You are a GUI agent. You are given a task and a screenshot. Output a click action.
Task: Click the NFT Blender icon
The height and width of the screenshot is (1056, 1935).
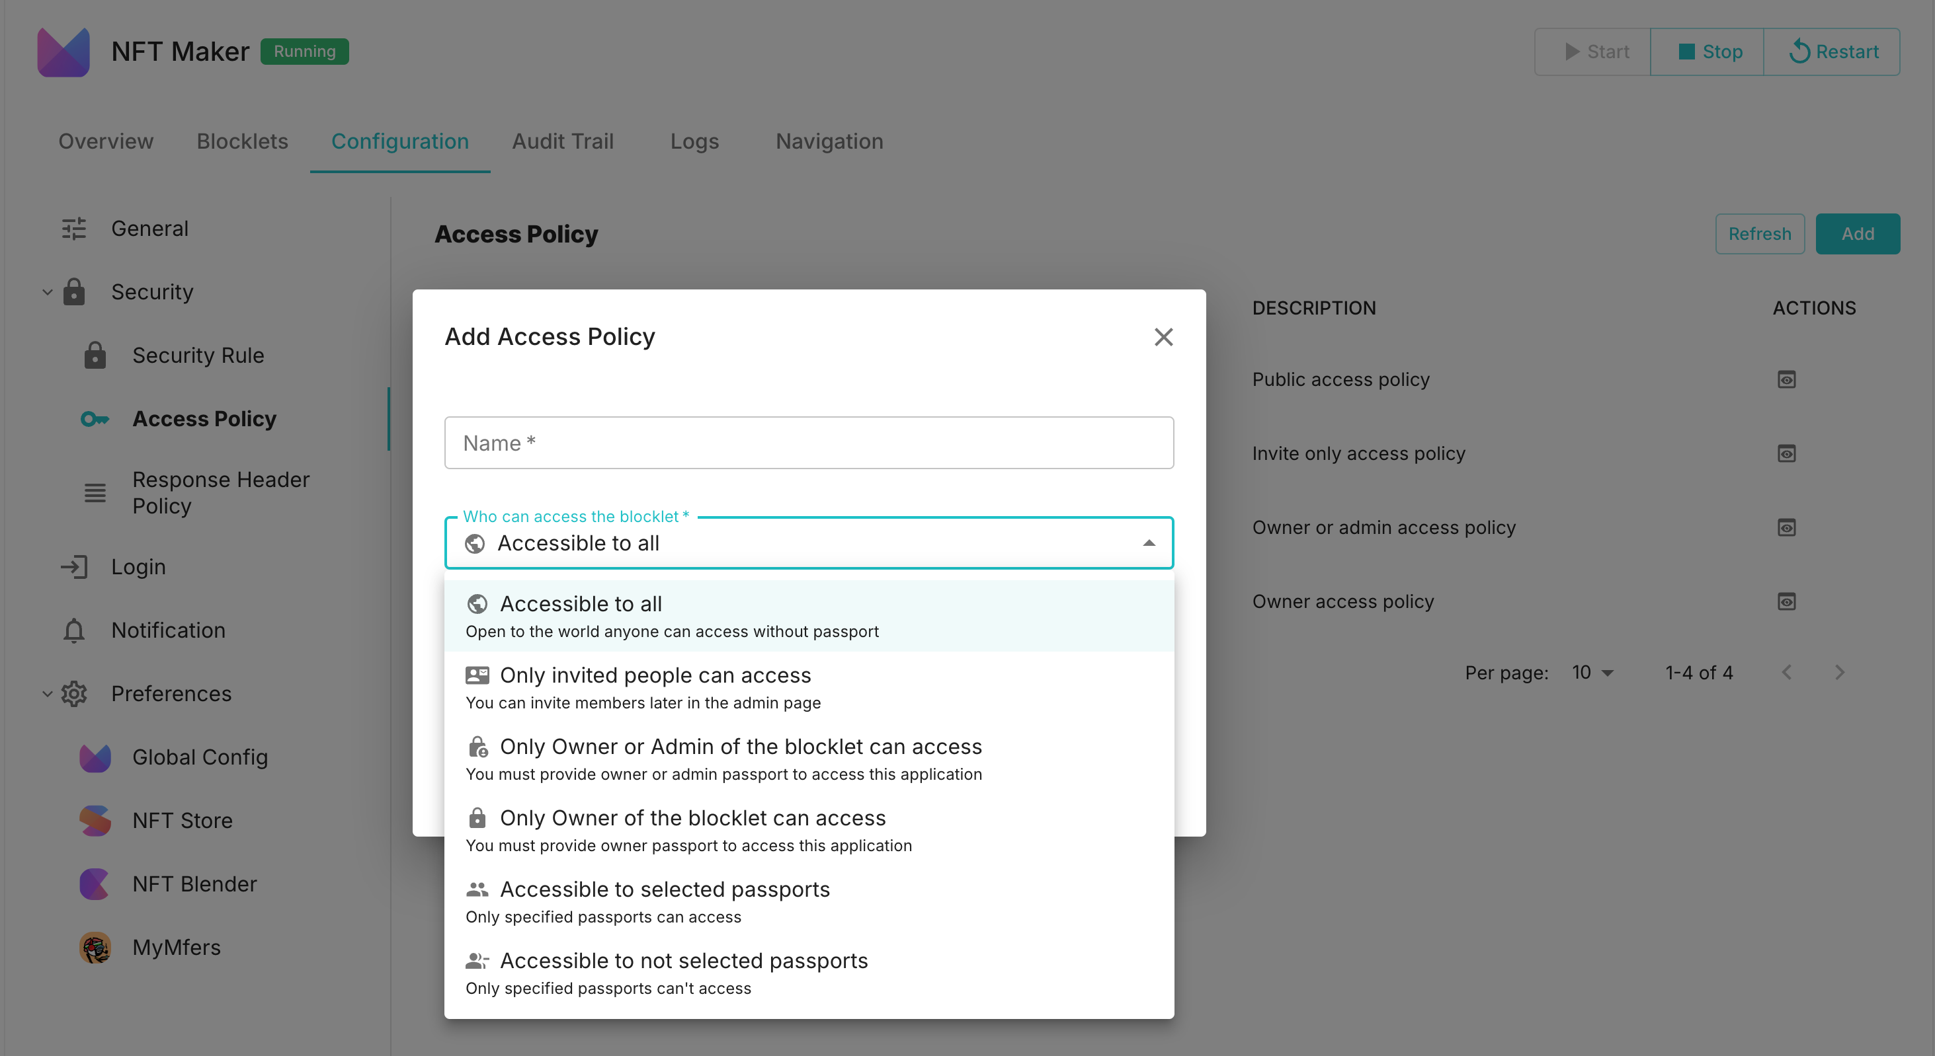[95, 884]
